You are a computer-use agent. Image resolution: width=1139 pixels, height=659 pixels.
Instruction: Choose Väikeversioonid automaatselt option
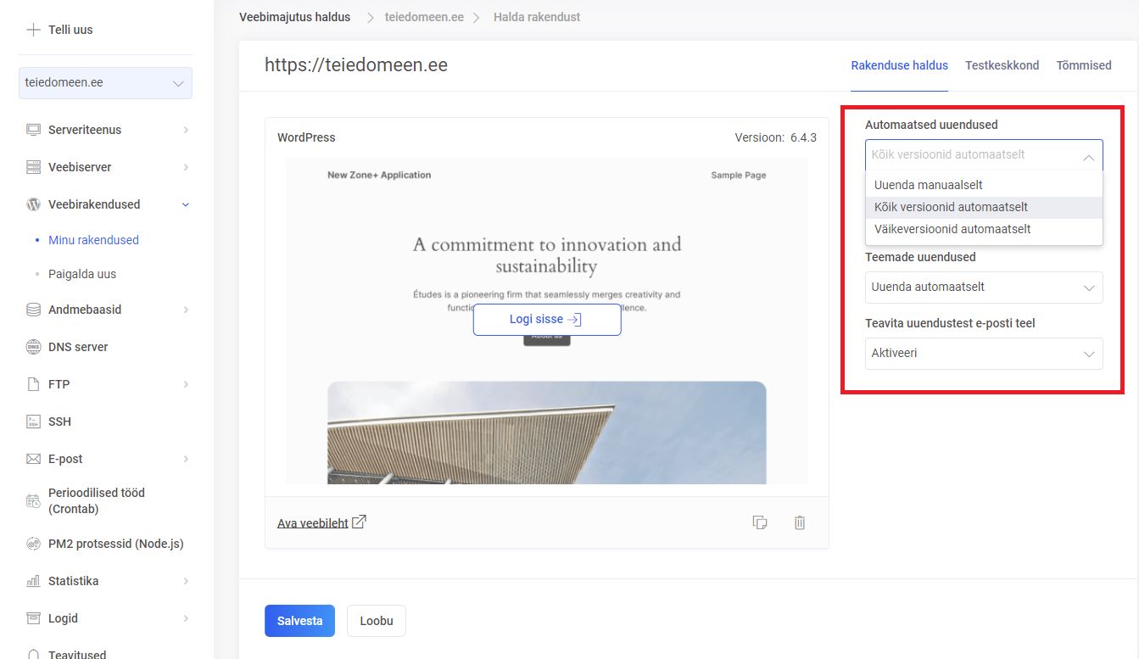952,229
